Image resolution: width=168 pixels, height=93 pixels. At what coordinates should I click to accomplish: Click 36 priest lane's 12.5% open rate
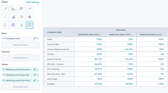(x=130, y=74)
